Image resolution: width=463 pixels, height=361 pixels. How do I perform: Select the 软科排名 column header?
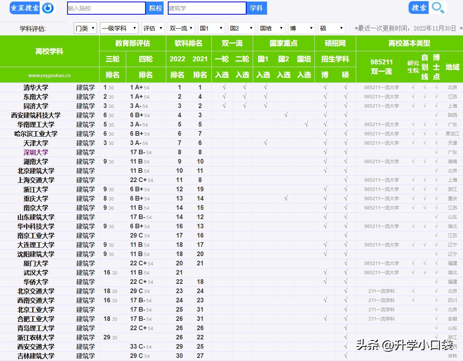(189, 43)
